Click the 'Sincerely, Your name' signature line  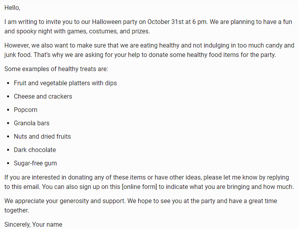33,224
